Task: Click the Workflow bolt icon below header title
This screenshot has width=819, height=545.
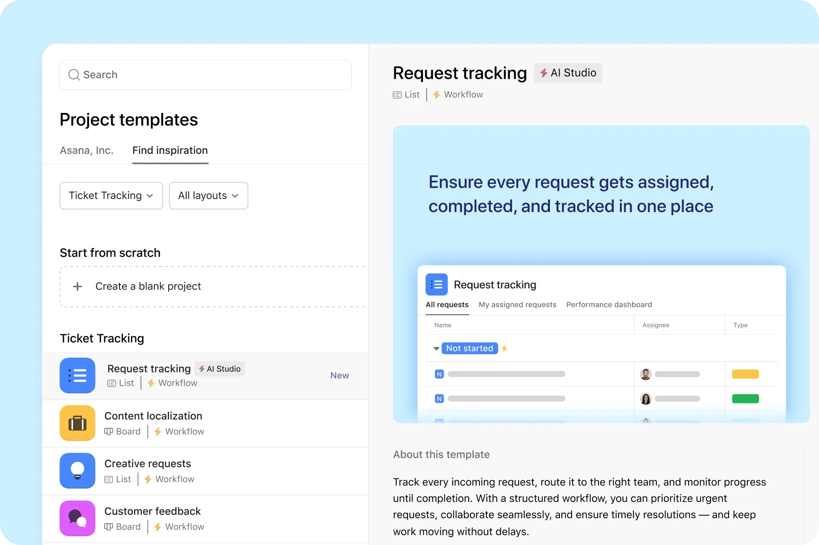Action: point(436,95)
